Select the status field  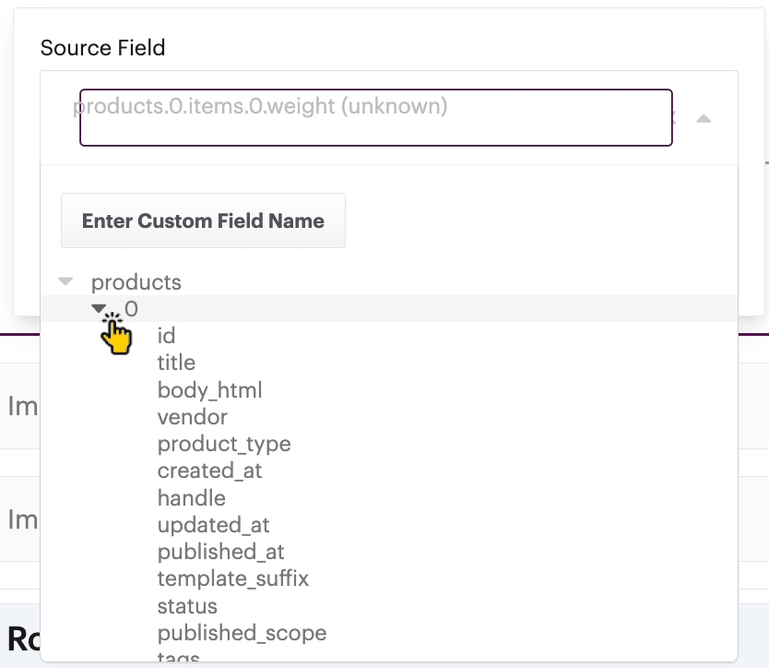187,606
